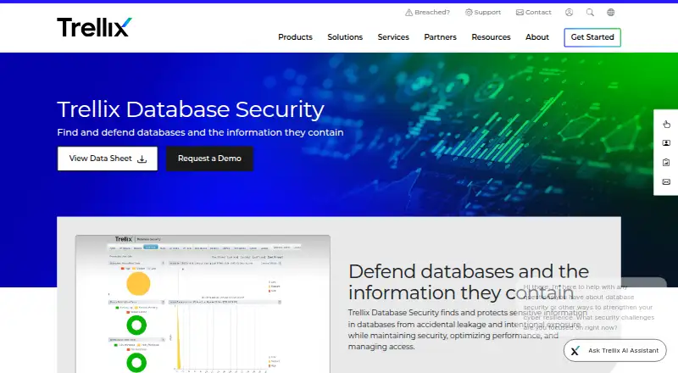Click the contact card sidebar icon
This screenshot has height=373, width=678.
point(666,143)
